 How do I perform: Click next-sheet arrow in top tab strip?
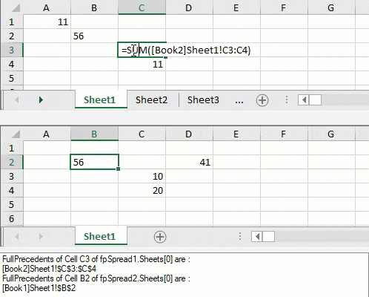[41, 100]
